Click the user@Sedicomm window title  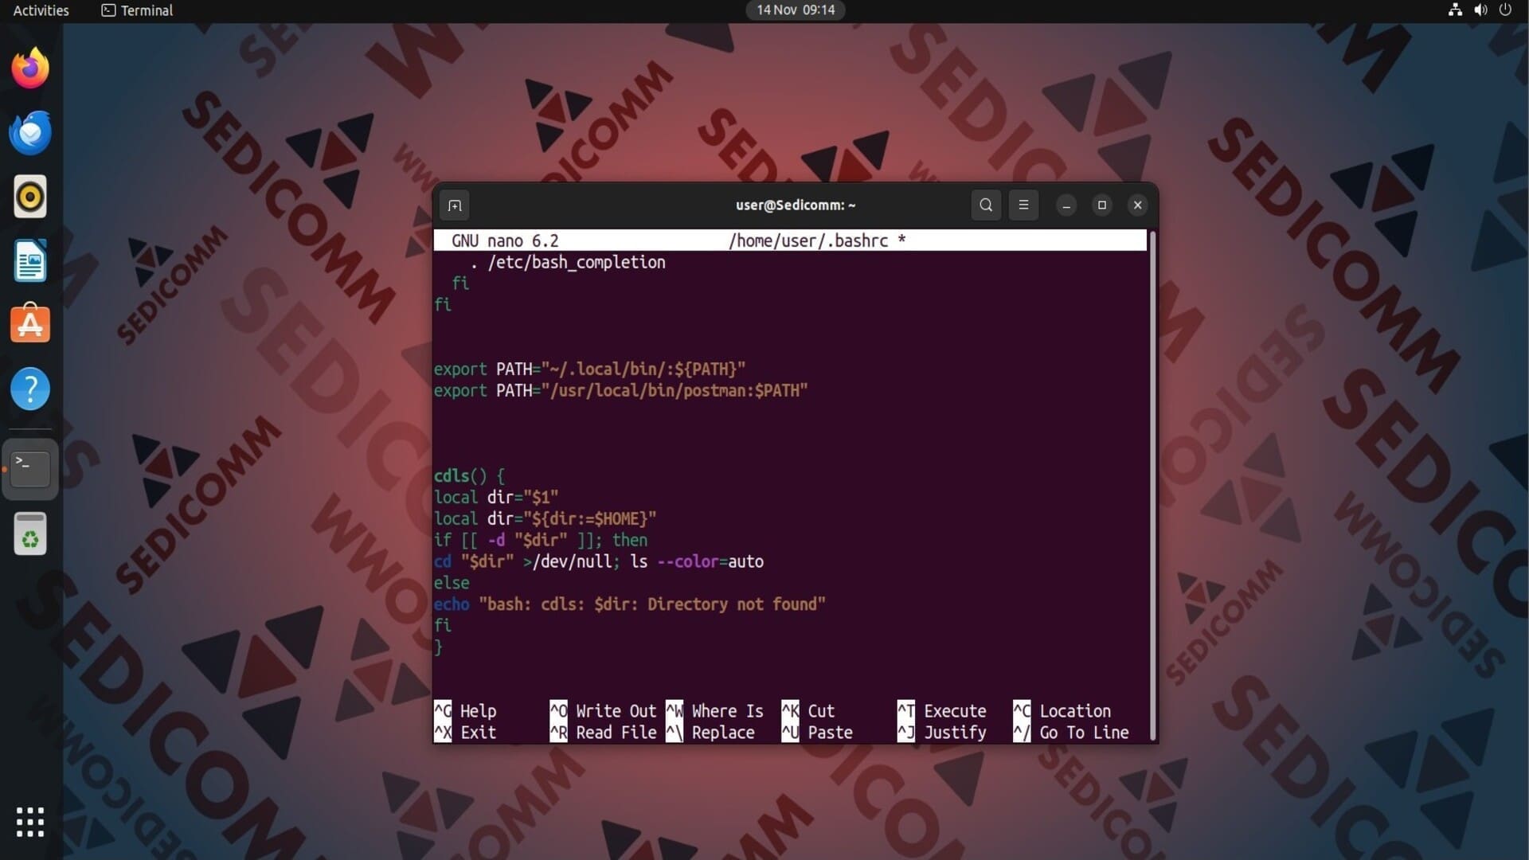coord(796,205)
